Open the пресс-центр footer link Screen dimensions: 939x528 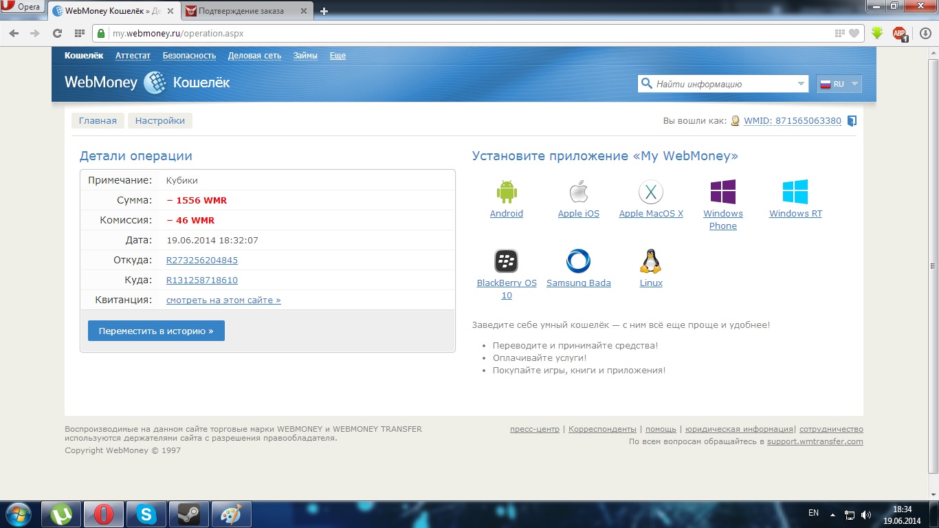535,429
